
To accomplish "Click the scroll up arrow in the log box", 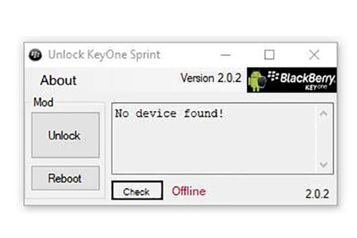I will [324, 114].
